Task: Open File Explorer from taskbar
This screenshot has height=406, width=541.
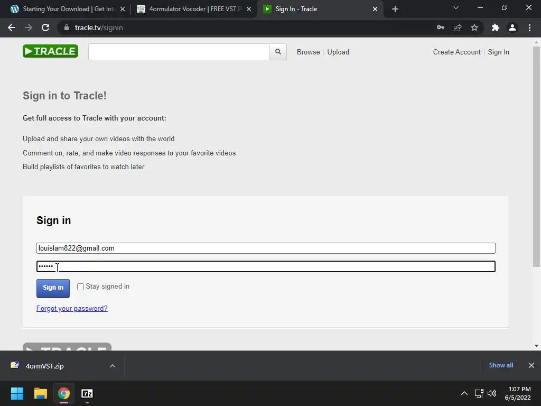Action: tap(41, 393)
